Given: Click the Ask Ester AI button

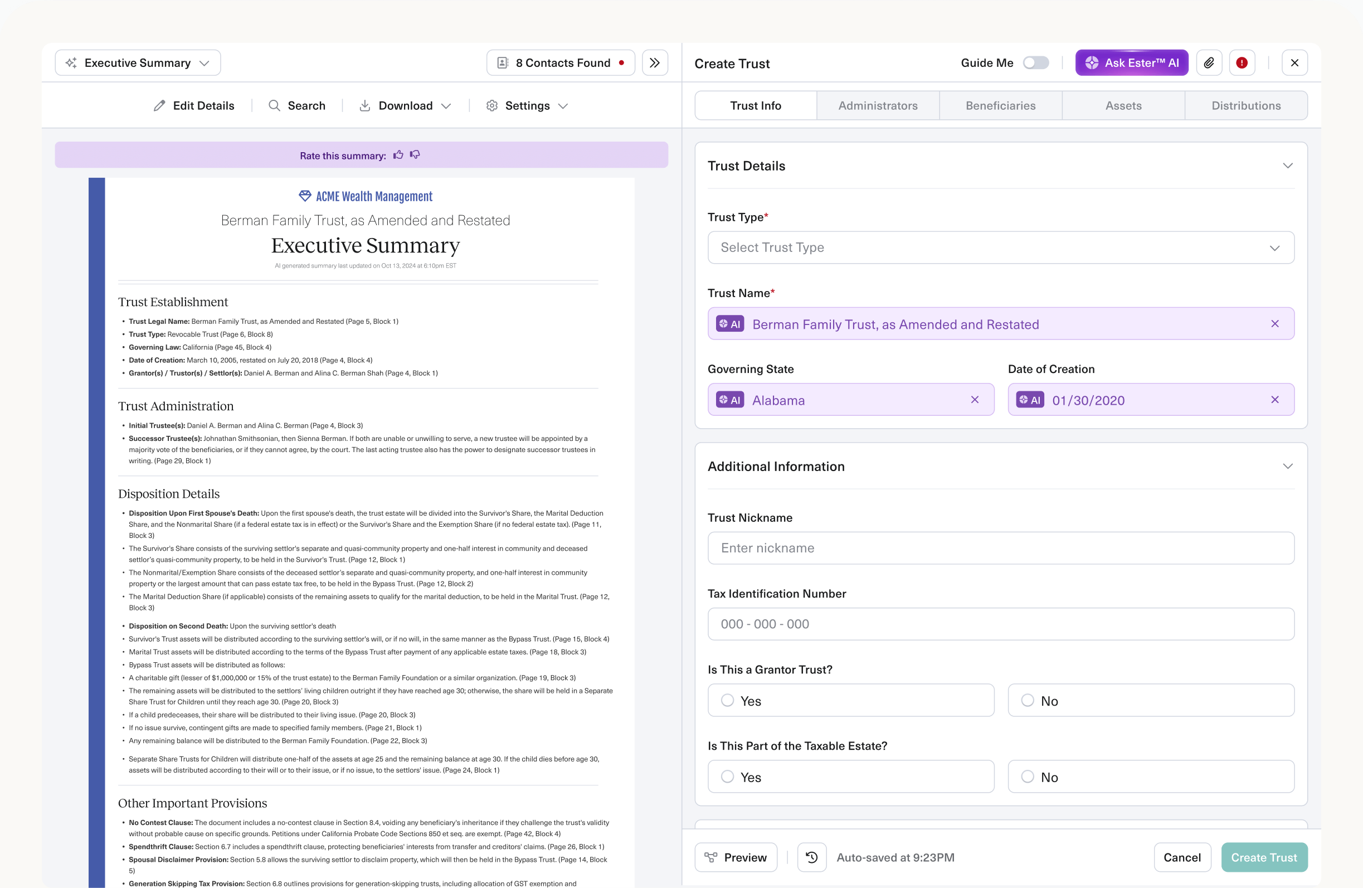Looking at the screenshot, I should click(x=1131, y=62).
